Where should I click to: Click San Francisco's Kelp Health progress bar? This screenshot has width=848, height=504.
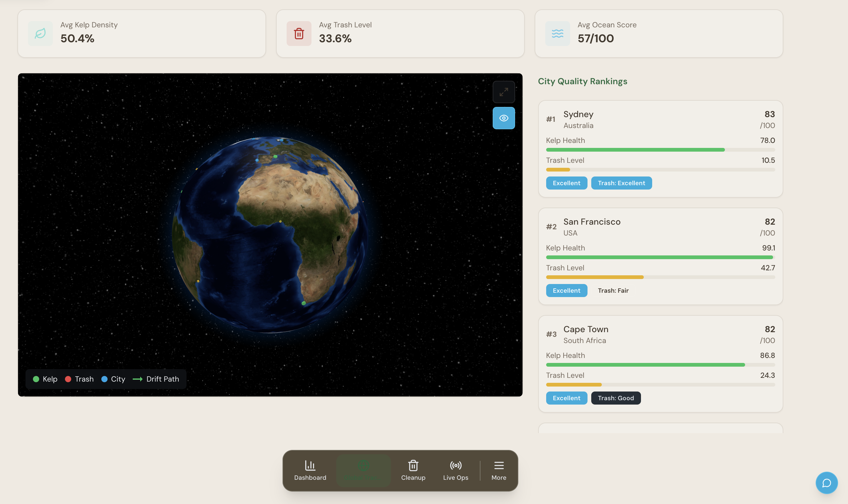click(660, 257)
